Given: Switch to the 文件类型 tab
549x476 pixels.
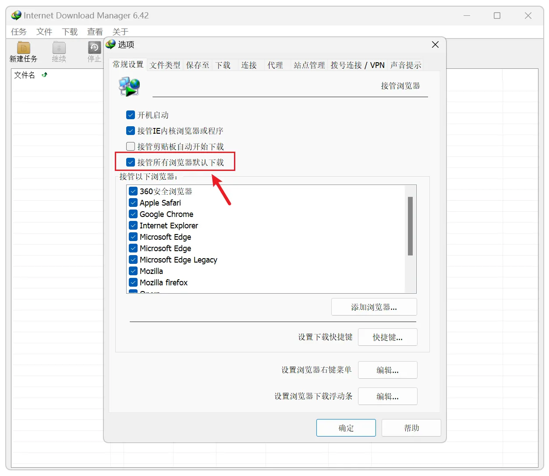Looking at the screenshot, I should point(165,65).
